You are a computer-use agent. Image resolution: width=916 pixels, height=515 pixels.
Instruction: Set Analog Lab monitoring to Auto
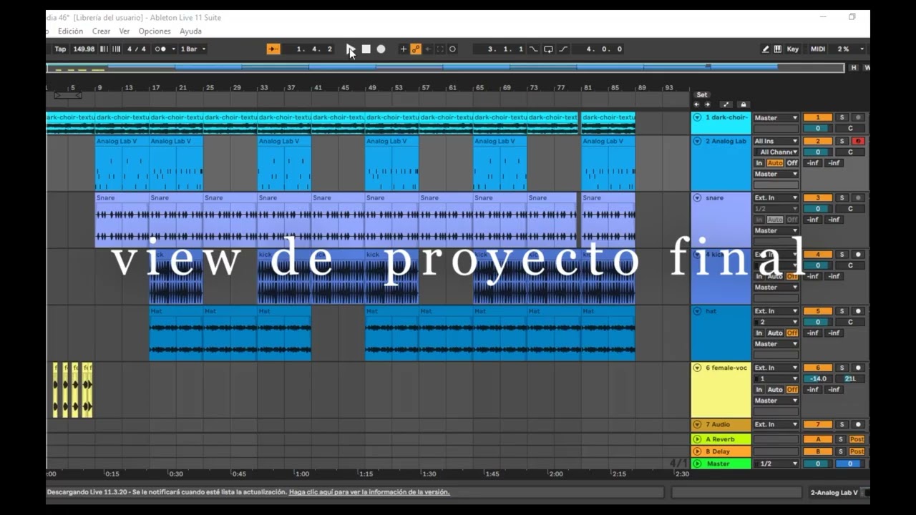775,163
